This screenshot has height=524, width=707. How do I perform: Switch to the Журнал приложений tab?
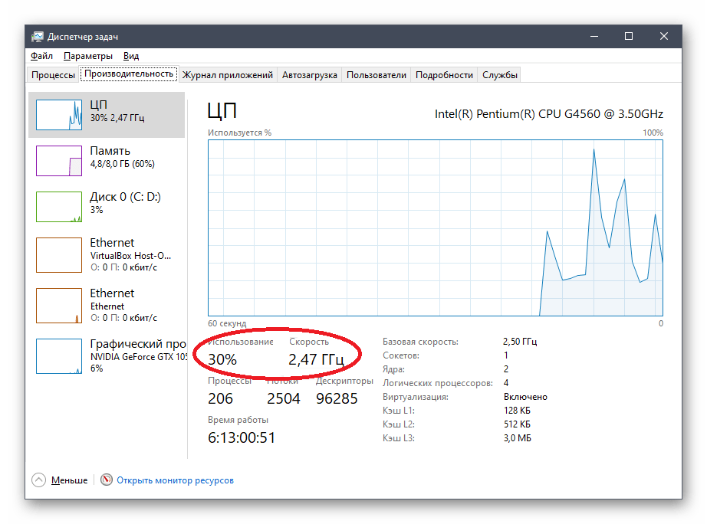227,74
